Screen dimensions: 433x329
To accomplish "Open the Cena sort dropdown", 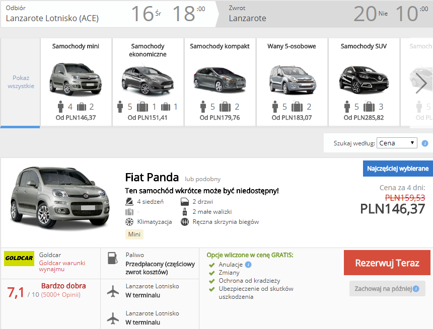I will pos(397,143).
